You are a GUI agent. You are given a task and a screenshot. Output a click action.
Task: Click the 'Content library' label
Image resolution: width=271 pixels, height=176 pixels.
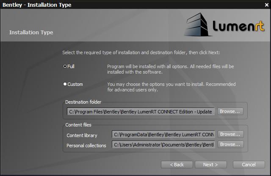82,135
